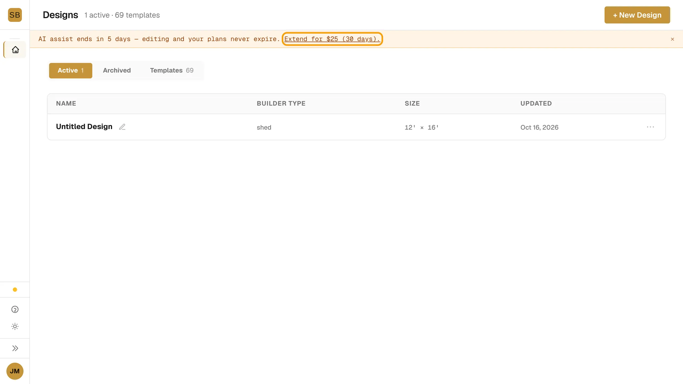
Task: Click the SB workspace logo
Action: pos(15,15)
